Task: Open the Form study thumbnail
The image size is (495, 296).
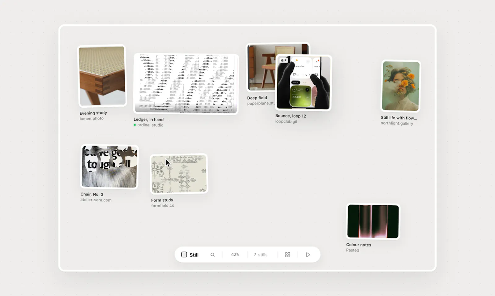Action: coord(179,174)
